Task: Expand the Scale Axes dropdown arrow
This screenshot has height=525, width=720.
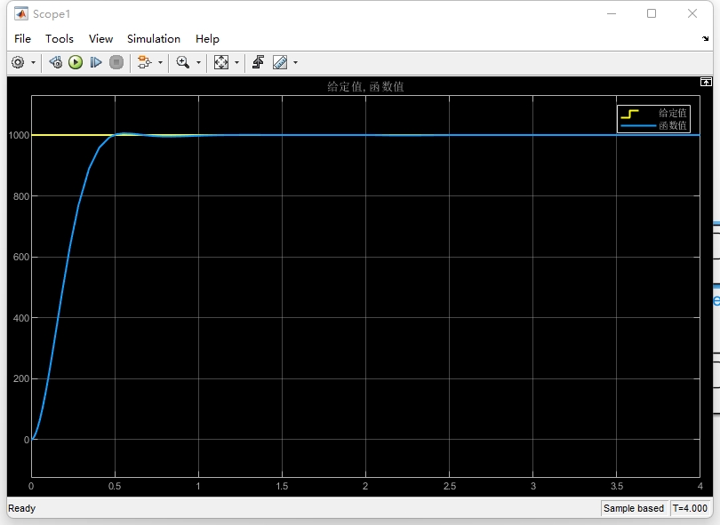Action: click(237, 62)
